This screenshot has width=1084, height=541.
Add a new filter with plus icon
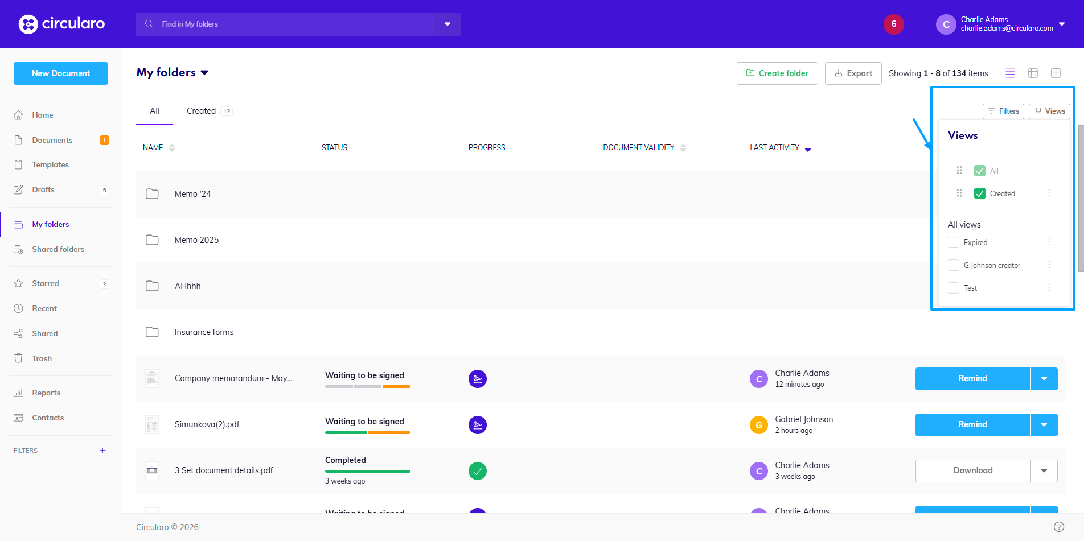coord(103,451)
